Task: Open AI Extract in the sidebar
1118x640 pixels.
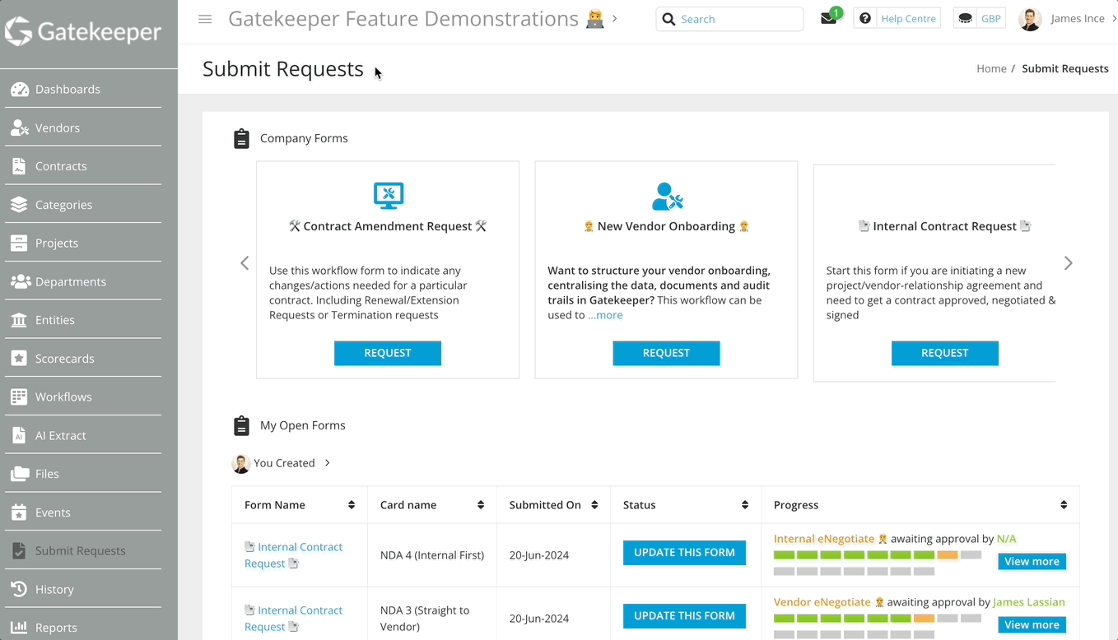Action: point(60,435)
